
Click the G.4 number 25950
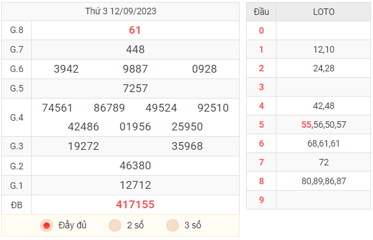tap(187, 126)
